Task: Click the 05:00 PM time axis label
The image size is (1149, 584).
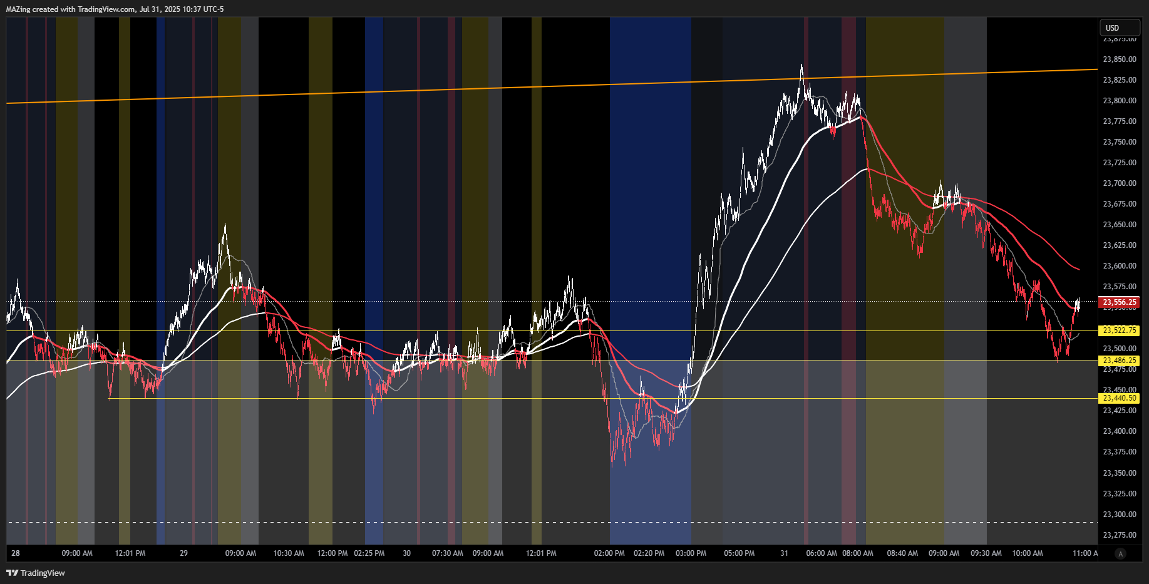Action: pos(739,553)
